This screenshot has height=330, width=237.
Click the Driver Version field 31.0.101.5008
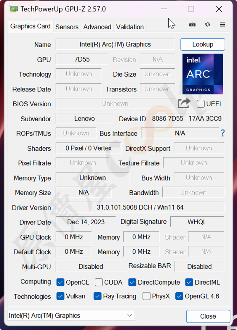click(140, 207)
